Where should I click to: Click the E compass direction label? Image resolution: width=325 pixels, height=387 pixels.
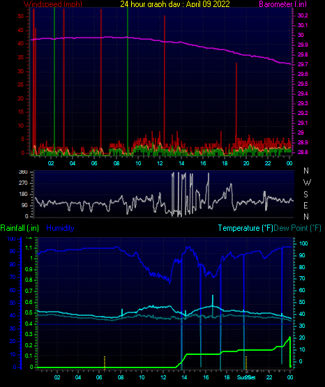point(305,205)
